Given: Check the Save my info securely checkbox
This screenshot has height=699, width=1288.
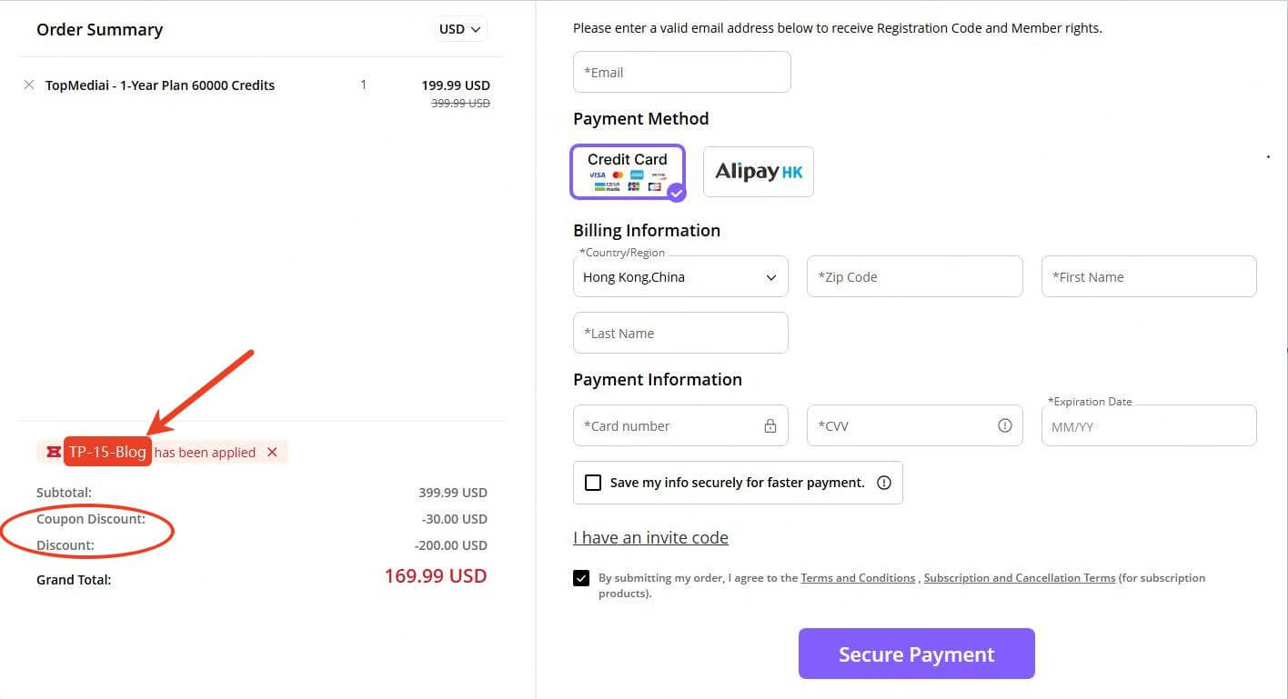Looking at the screenshot, I should tap(593, 483).
